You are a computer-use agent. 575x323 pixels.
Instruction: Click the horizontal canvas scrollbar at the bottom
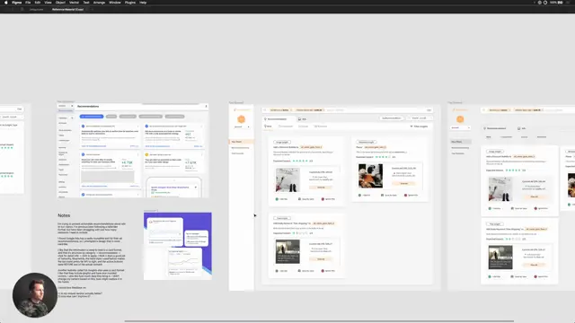pyautogui.click(x=319, y=321)
